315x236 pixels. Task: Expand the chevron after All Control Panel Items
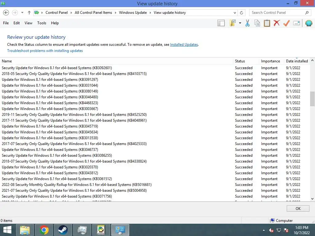pos(116,13)
